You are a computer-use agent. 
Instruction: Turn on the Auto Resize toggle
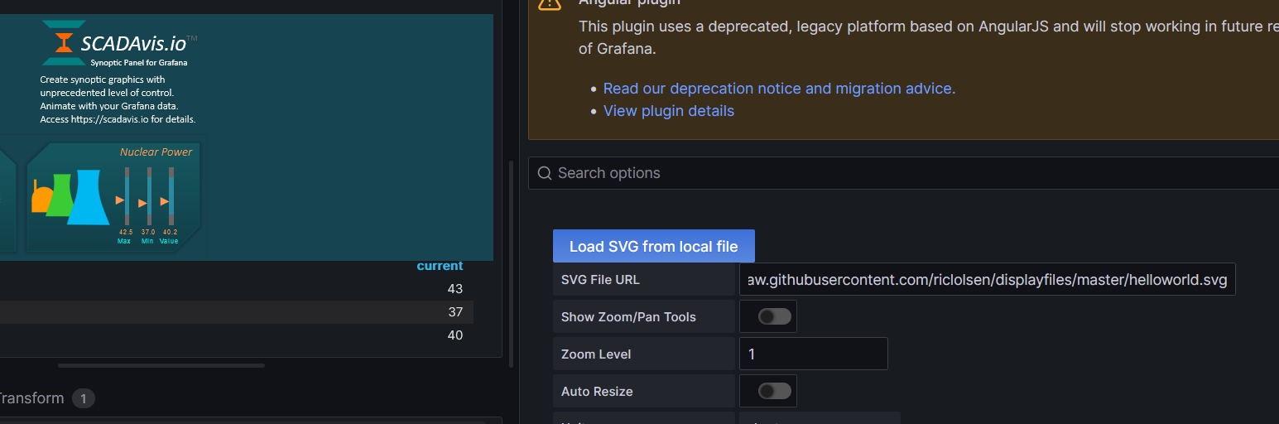pos(774,391)
